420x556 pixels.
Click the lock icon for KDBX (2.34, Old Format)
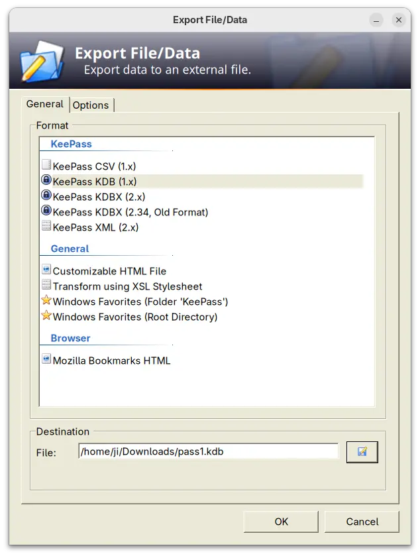[x=46, y=210]
